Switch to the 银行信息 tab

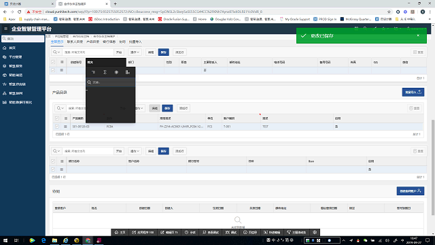click(109, 42)
